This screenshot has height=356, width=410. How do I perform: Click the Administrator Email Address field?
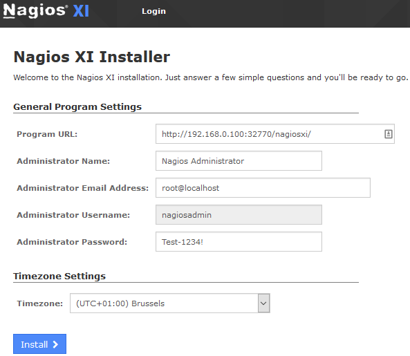pos(263,188)
